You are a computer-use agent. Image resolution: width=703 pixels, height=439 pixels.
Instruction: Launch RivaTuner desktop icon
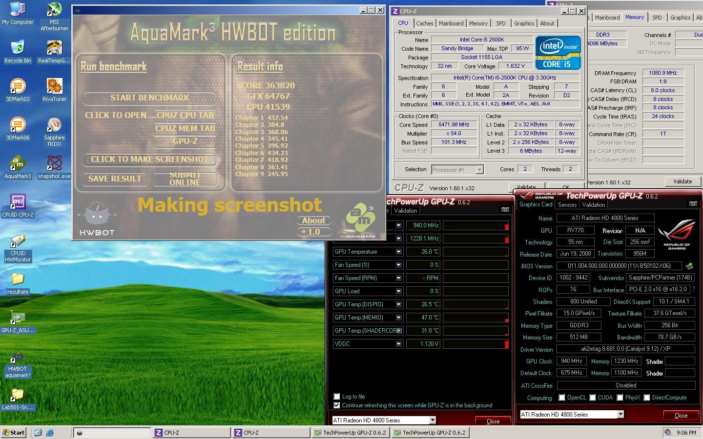click(54, 90)
